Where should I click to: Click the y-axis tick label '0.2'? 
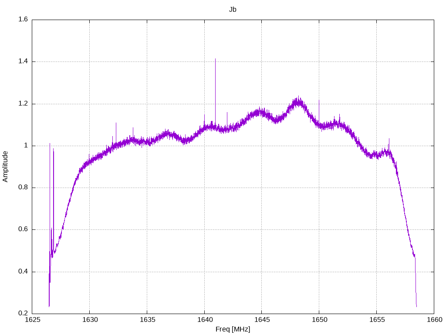click(x=23, y=313)
